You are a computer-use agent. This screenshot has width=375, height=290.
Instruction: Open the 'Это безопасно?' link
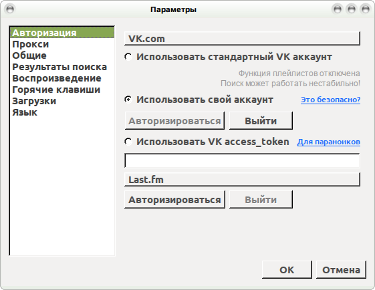click(330, 100)
